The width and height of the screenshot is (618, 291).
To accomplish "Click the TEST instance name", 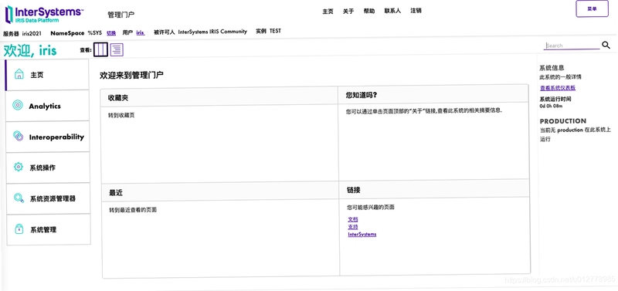I will point(275,31).
